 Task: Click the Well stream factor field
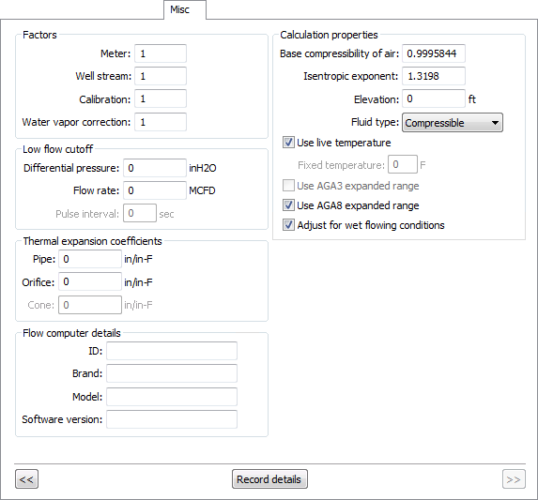pyautogui.click(x=161, y=76)
